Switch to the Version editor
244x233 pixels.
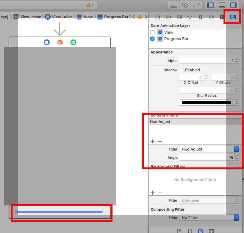pos(196,5)
